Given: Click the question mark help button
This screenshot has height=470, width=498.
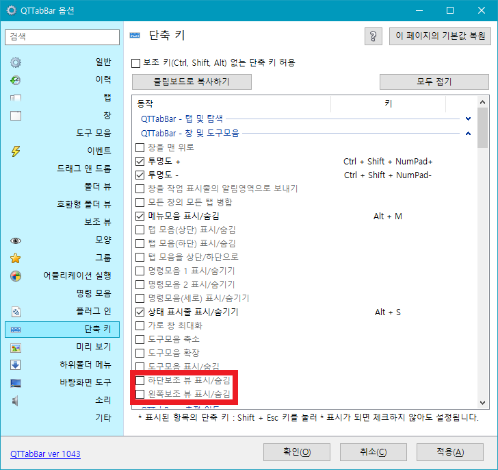Looking at the screenshot, I should tap(373, 36).
